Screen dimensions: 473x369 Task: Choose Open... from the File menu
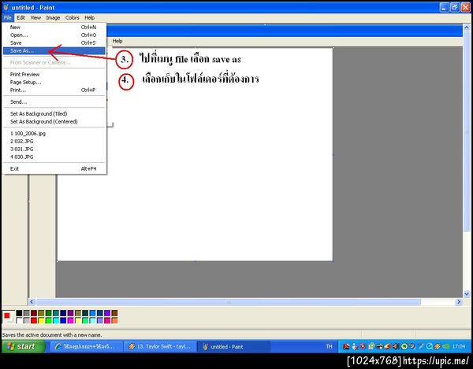54,35
